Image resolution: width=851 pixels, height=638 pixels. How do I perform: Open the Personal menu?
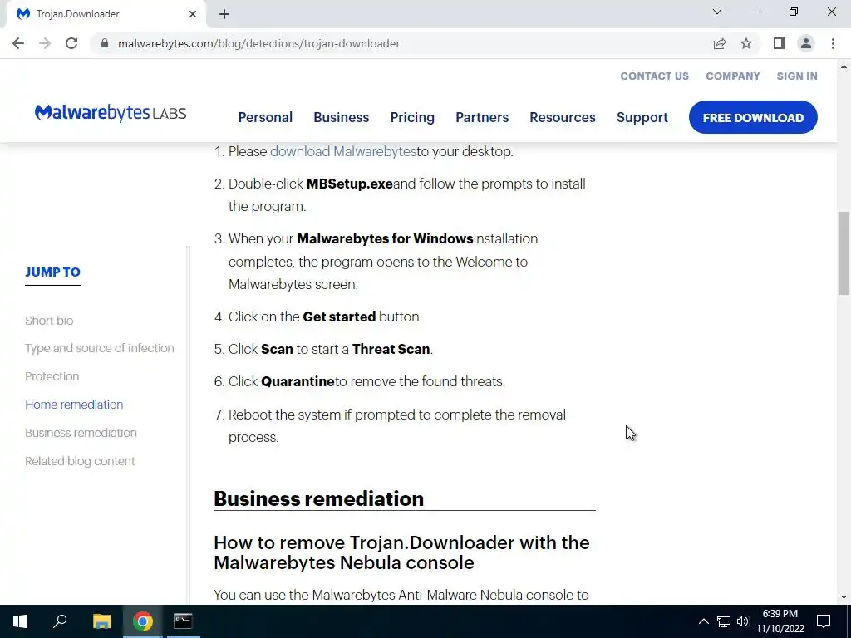coord(265,117)
